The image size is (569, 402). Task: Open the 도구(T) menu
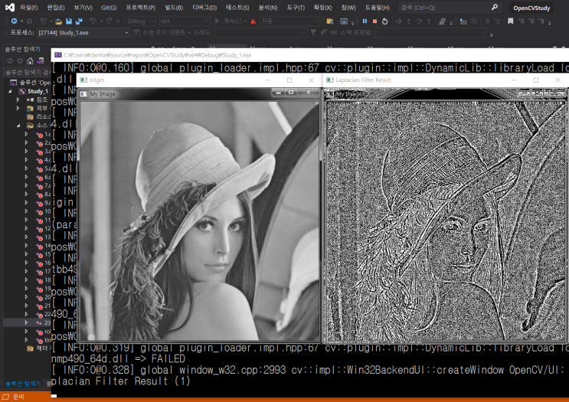click(x=296, y=8)
